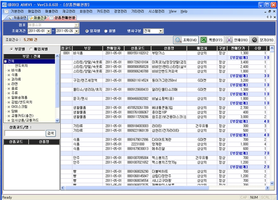Click the grid's horizontal scrollbar track

[172, 188]
